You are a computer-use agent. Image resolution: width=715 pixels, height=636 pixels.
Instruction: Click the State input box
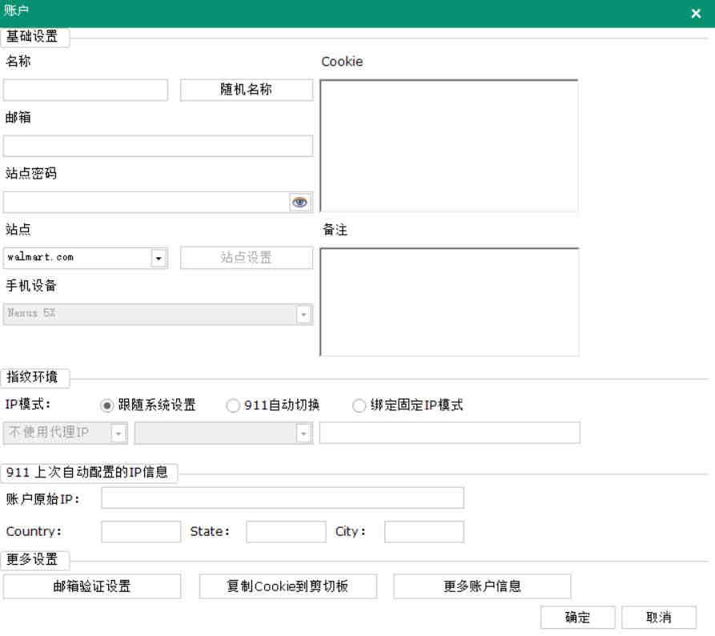point(286,532)
